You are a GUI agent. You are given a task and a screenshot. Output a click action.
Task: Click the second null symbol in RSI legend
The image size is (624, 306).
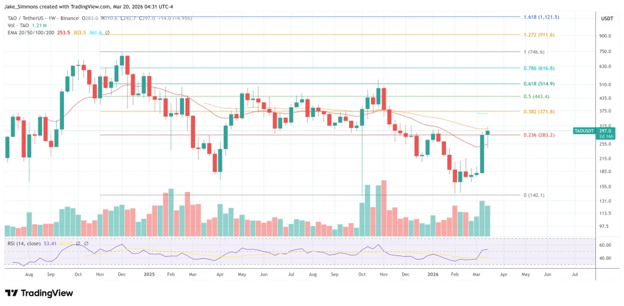pyautogui.click(x=86, y=243)
